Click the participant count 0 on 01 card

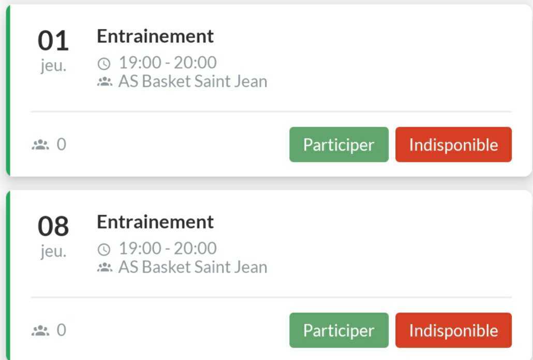[x=61, y=144]
